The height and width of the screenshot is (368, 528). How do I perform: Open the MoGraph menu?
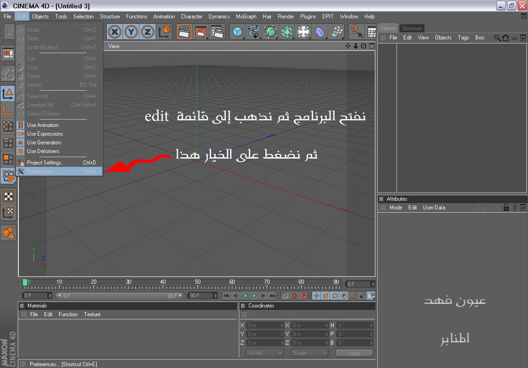[x=246, y=16]
